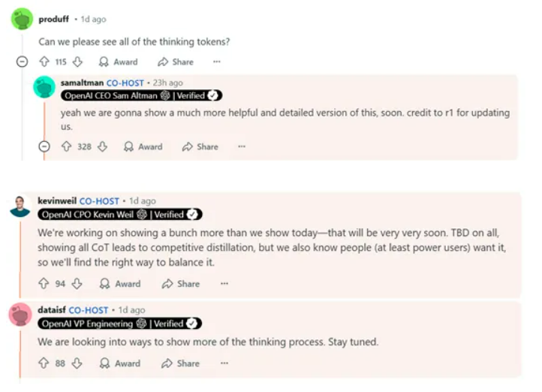Screen dimensions: 542x392
Task: Downvote kevinweil's comment with 94 votes
Action: (77, 283)
